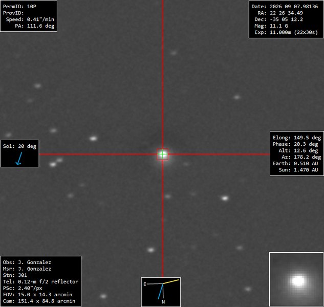Click the 'Sol: 20 deg' label
The width and height of the screenshot is (324, 307).
click(x=19, y=146)
